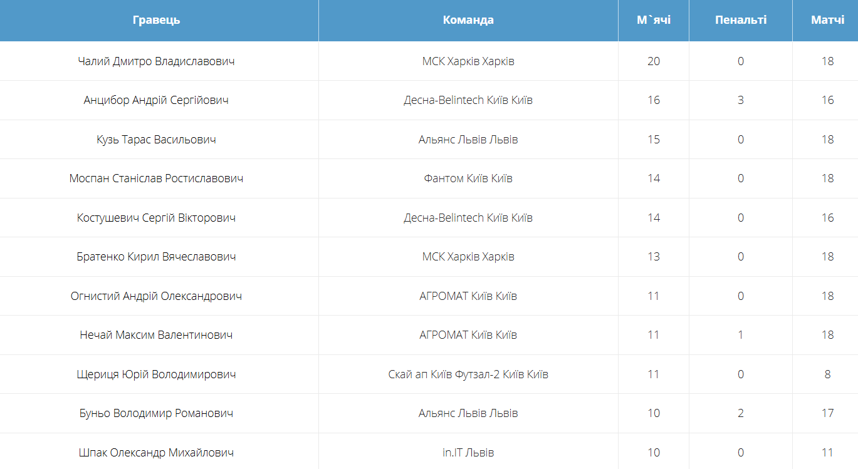The image size is (858, 469).
Task: Click the Матчі column header
Action: (827, 20)
